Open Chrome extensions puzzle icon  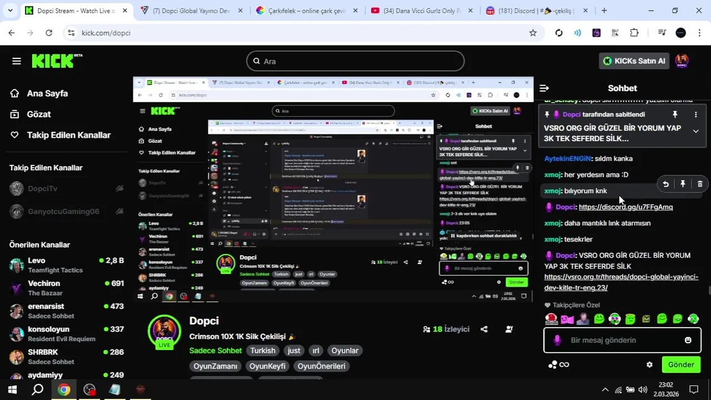tap(634, 33)
